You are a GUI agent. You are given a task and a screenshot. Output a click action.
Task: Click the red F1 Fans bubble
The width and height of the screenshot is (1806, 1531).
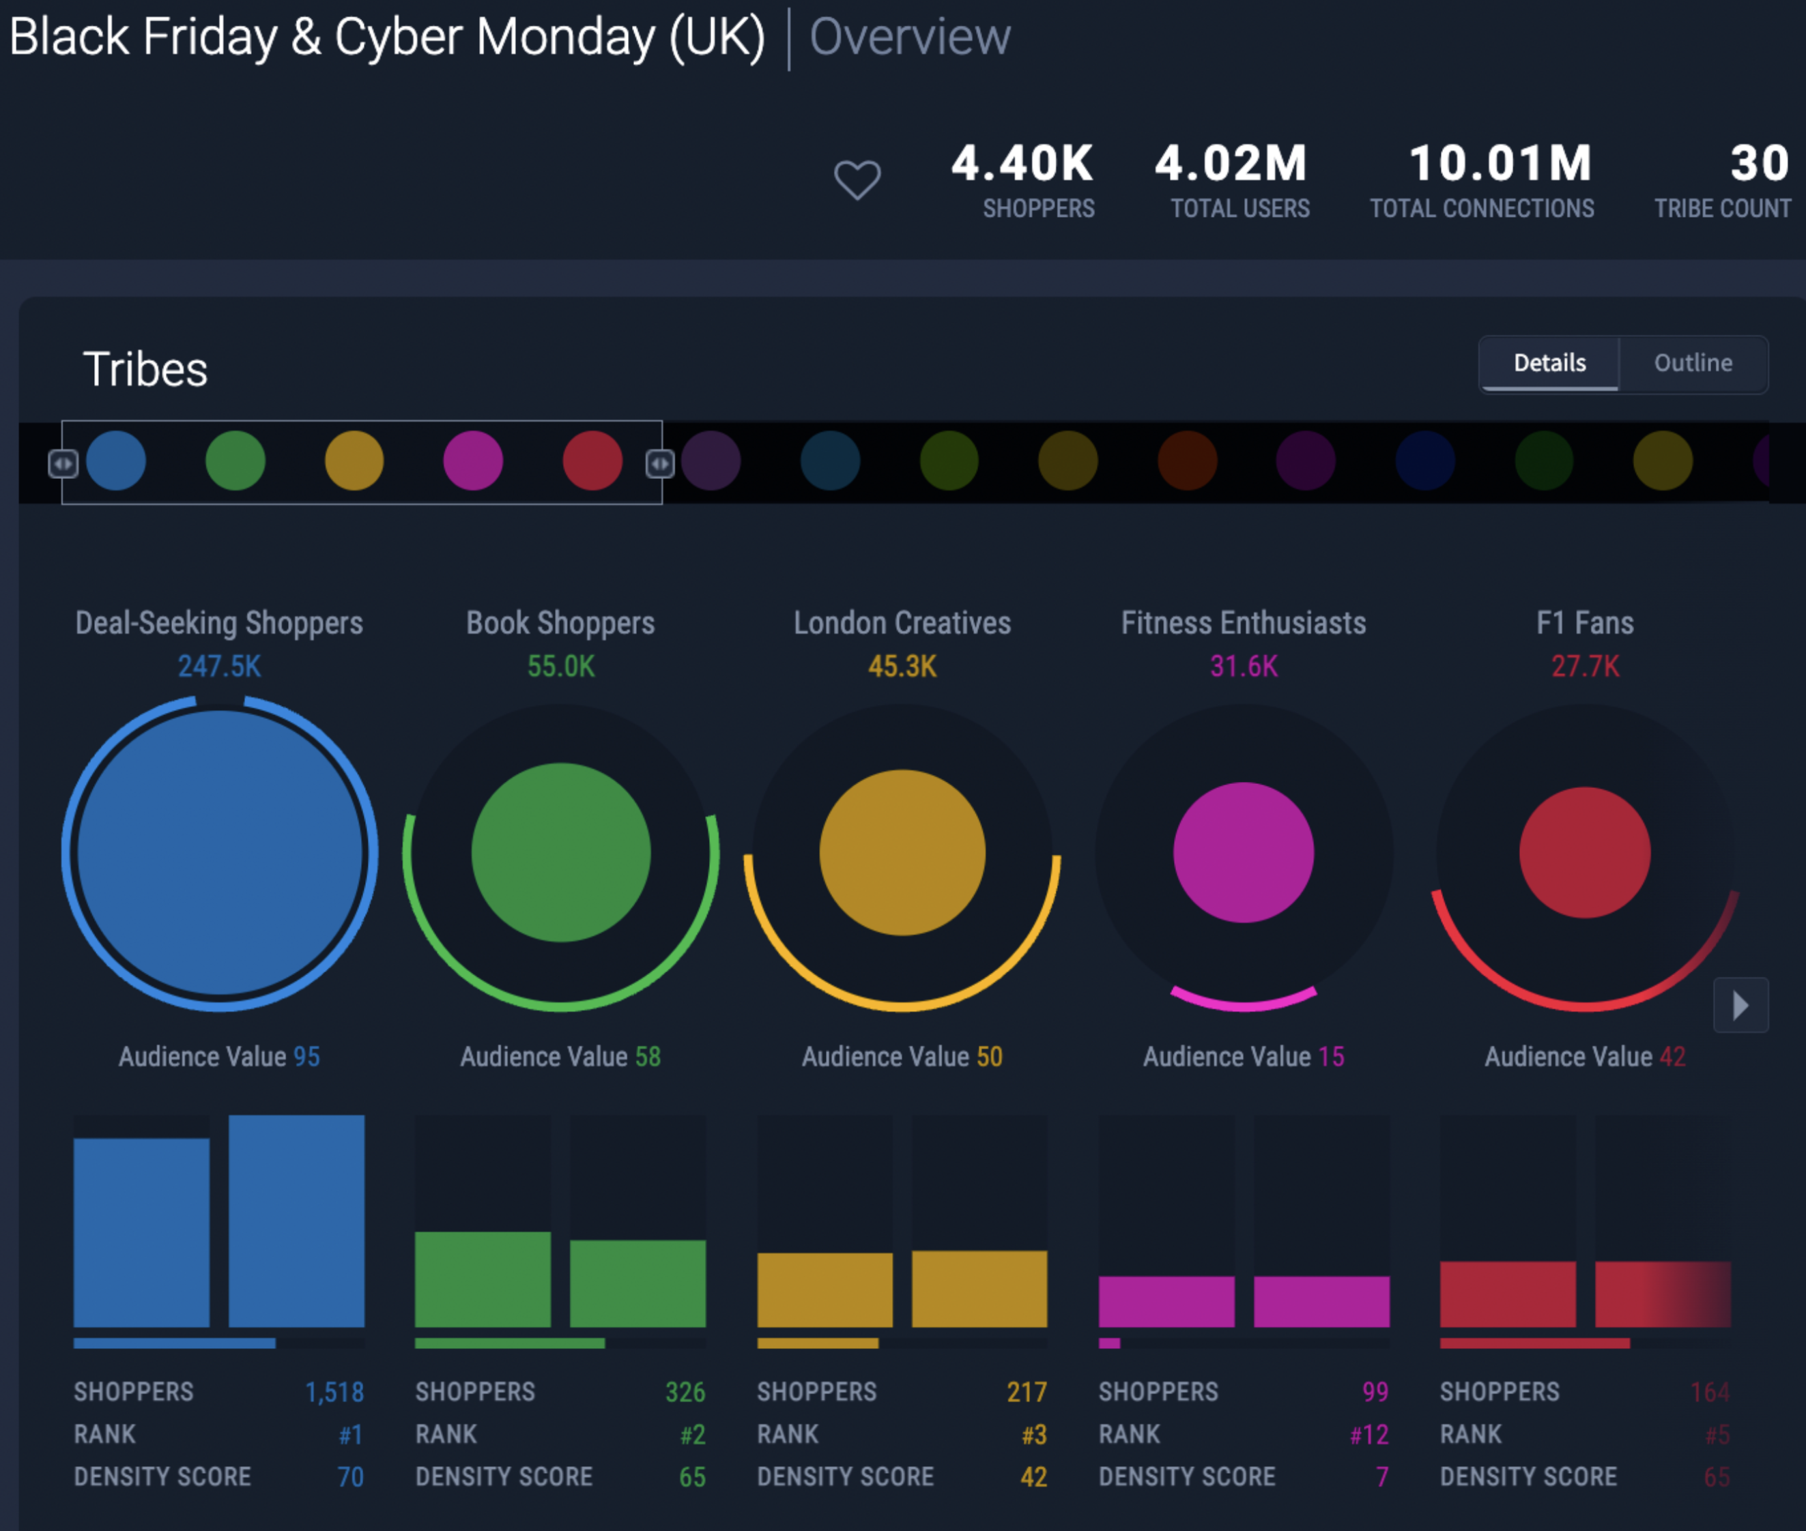pos(1586,852)
